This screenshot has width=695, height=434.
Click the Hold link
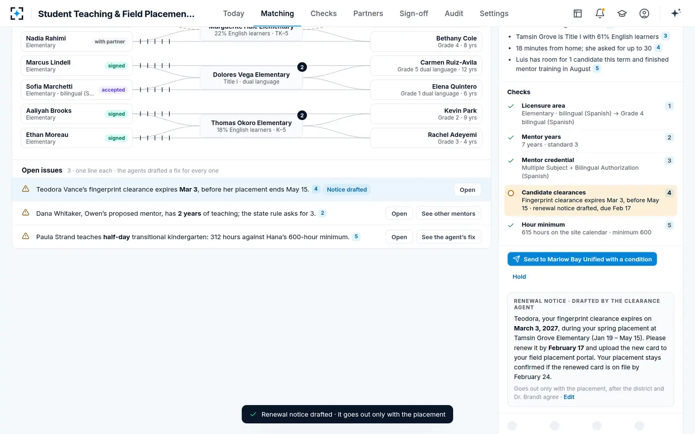pyautogui.click(x=519, y=277)
